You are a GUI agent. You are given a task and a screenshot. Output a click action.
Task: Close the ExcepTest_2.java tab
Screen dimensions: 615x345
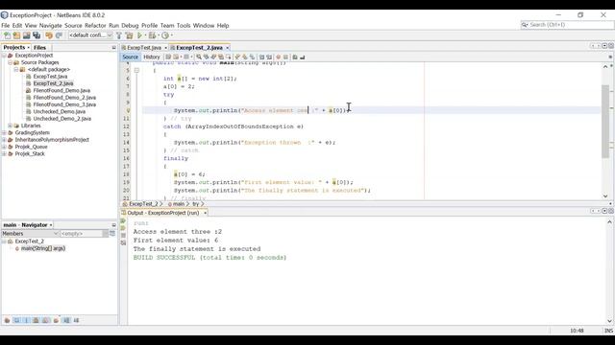(x=228, y=48)
